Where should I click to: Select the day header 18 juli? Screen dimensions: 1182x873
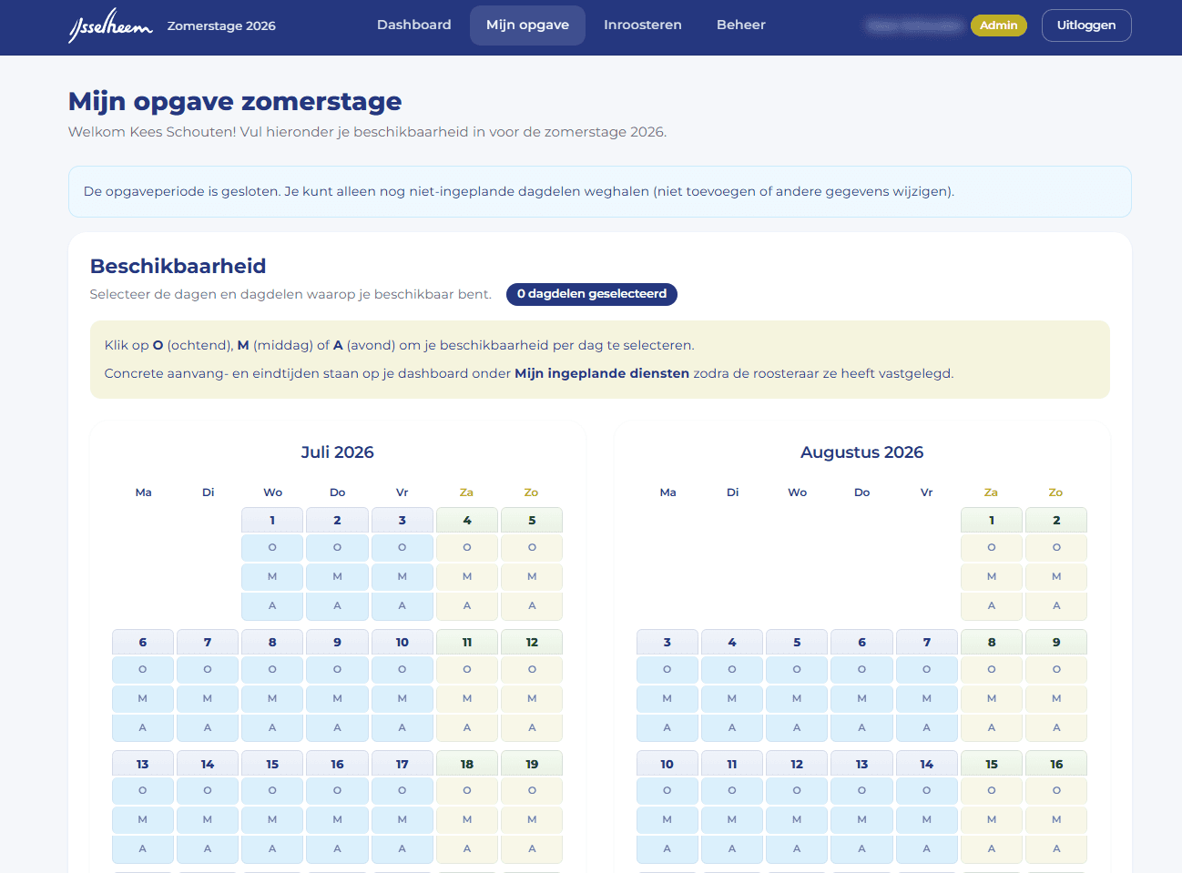pyautogui.click(x=467, y=764)
